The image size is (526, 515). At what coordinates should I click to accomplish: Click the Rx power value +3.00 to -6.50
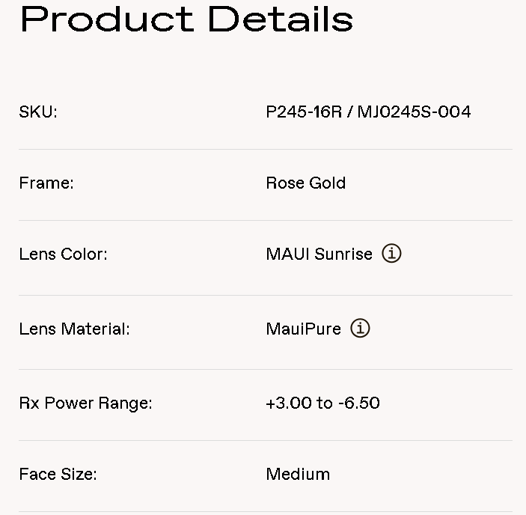(322, 403)
